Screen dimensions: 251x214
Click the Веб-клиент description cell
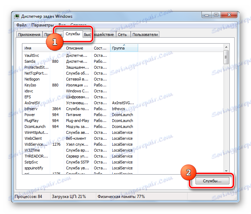pyautogui.click(x=76, y=138)
